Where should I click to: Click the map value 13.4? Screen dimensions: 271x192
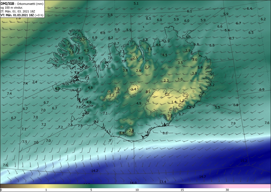(x=163, y=182)
